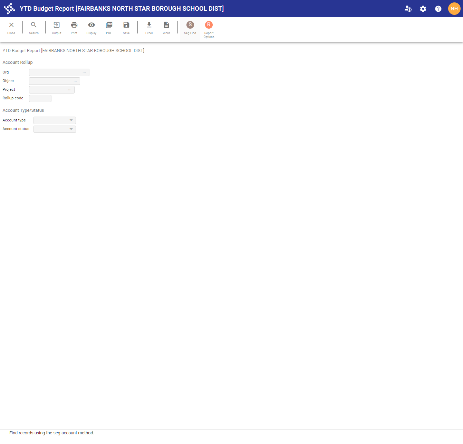
Task: Click into the Org input field
Action: [x=59, y=72]
